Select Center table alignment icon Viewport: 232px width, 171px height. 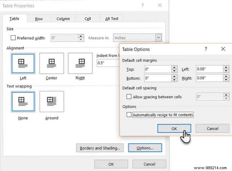pyautogui.click(x=52, y=63)
